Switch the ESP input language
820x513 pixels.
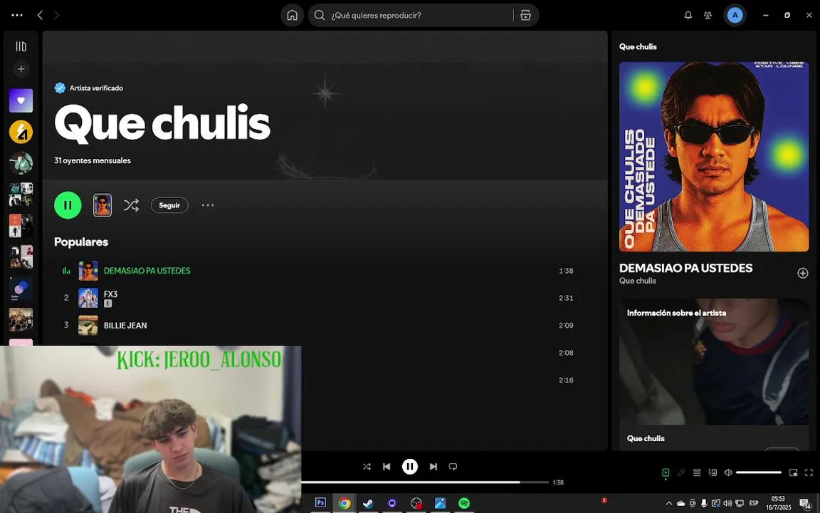point(754,504)
